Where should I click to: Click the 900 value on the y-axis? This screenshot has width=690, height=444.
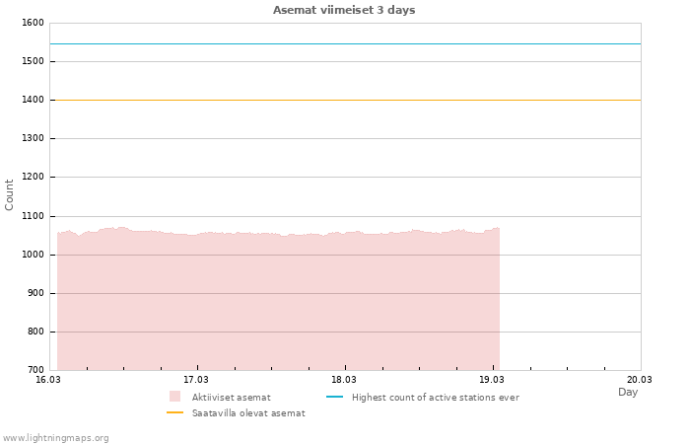click(x=34, y=293)
